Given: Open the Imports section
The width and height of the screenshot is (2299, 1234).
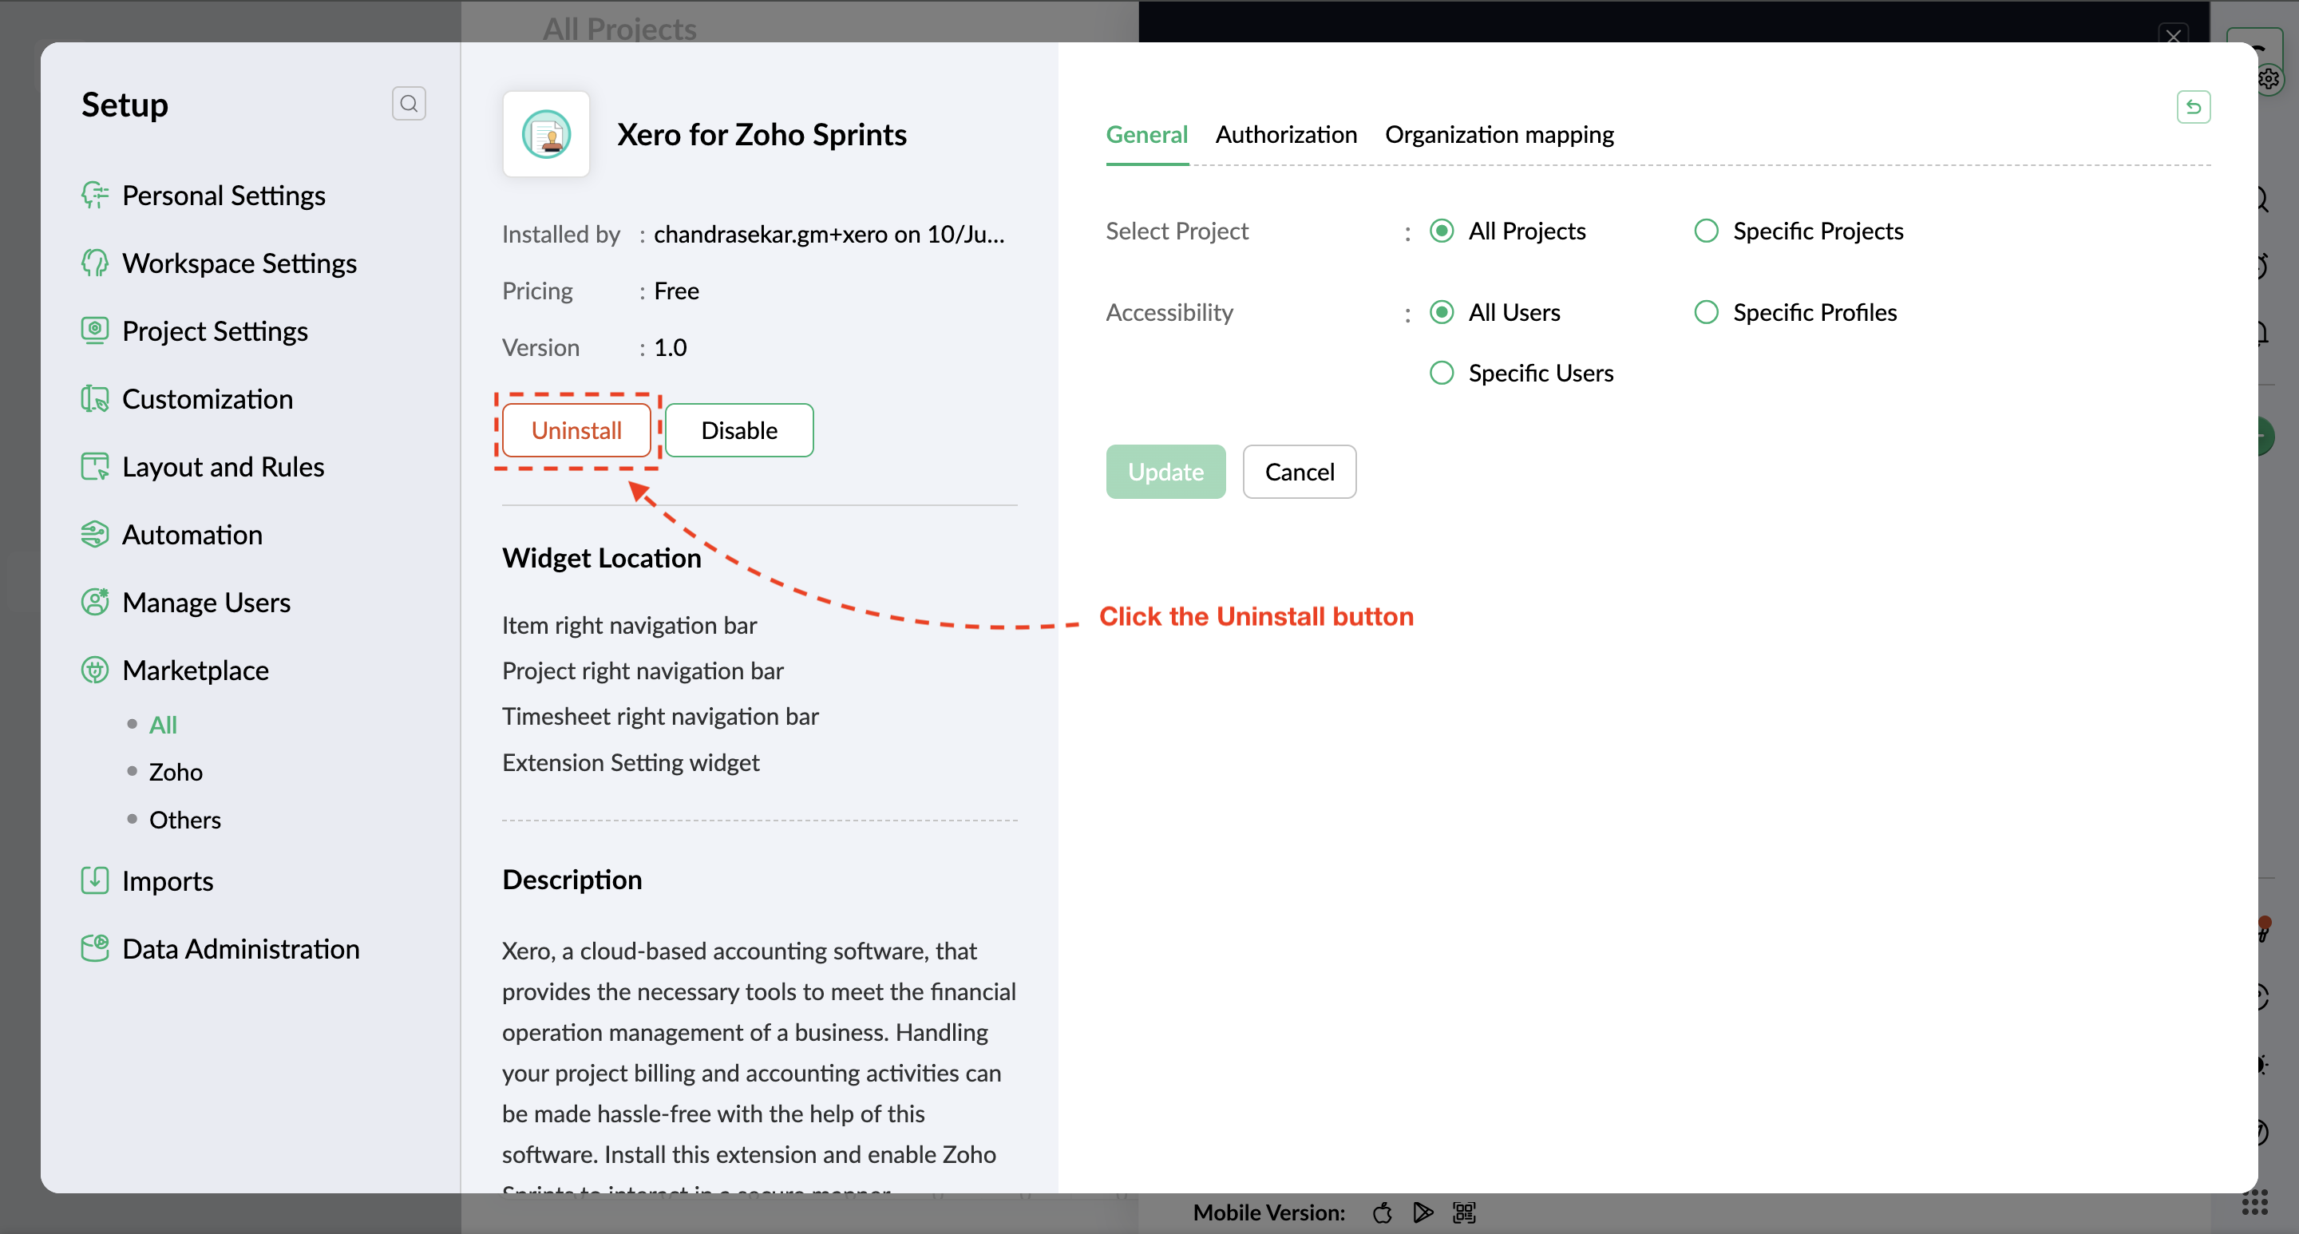Looking at the screenshot, I should pyautogui.click(x=168, y=880).
